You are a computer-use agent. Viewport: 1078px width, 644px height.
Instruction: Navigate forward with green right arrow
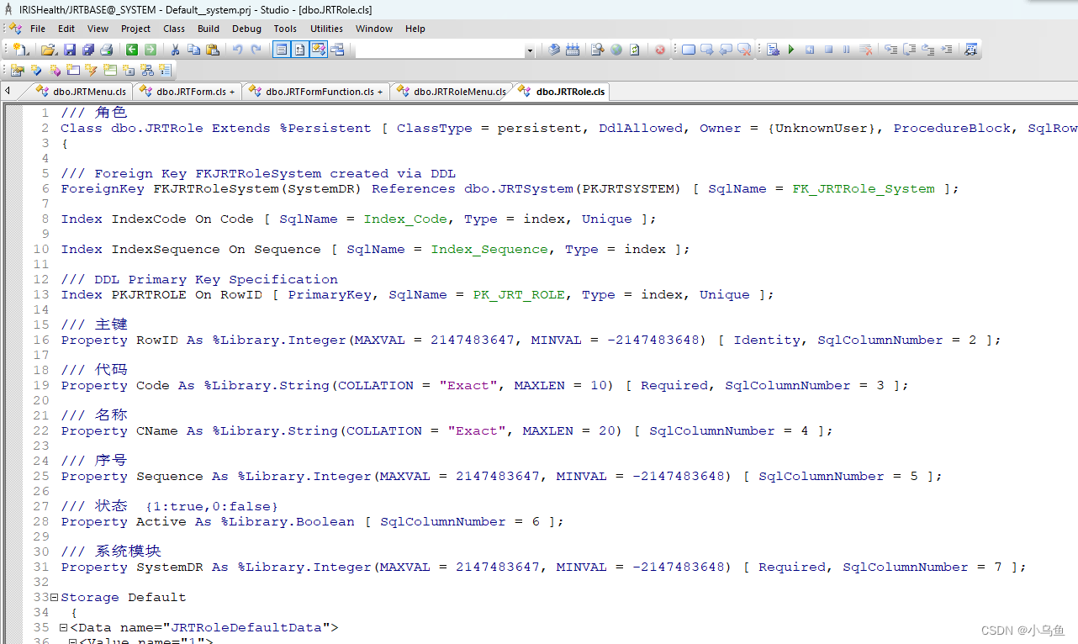(x=151, y=50)
